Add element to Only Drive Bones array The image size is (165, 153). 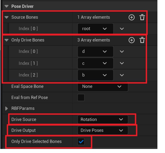131,40
